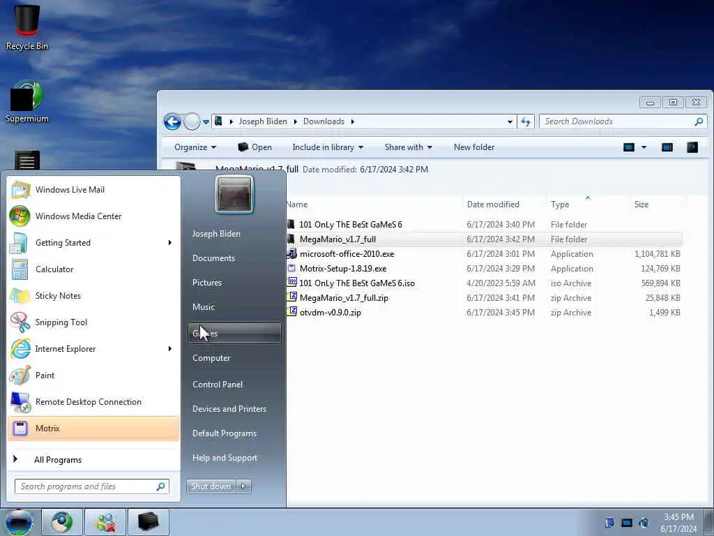This screenshot has width=714, height=536.
Task: Go back in Explorer navigation
Action: pyautogui.click(x=173, y=121)
